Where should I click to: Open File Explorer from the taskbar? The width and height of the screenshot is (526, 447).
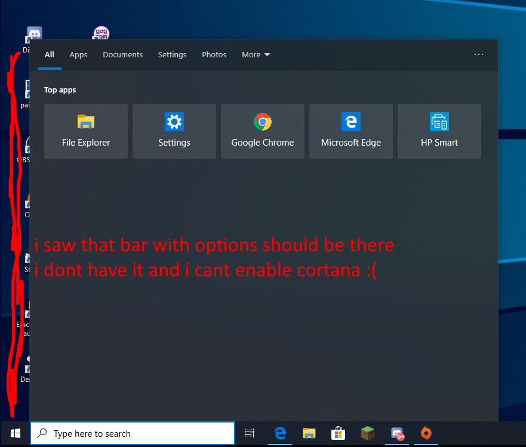(309, 433)
